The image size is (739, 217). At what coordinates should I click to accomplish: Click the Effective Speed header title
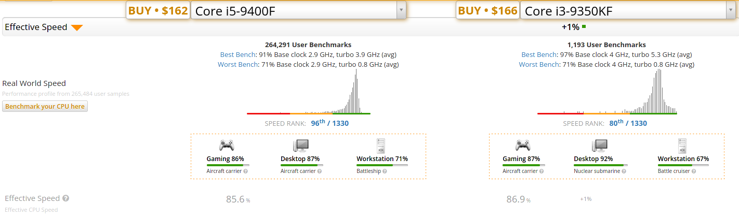coord(36,27)
